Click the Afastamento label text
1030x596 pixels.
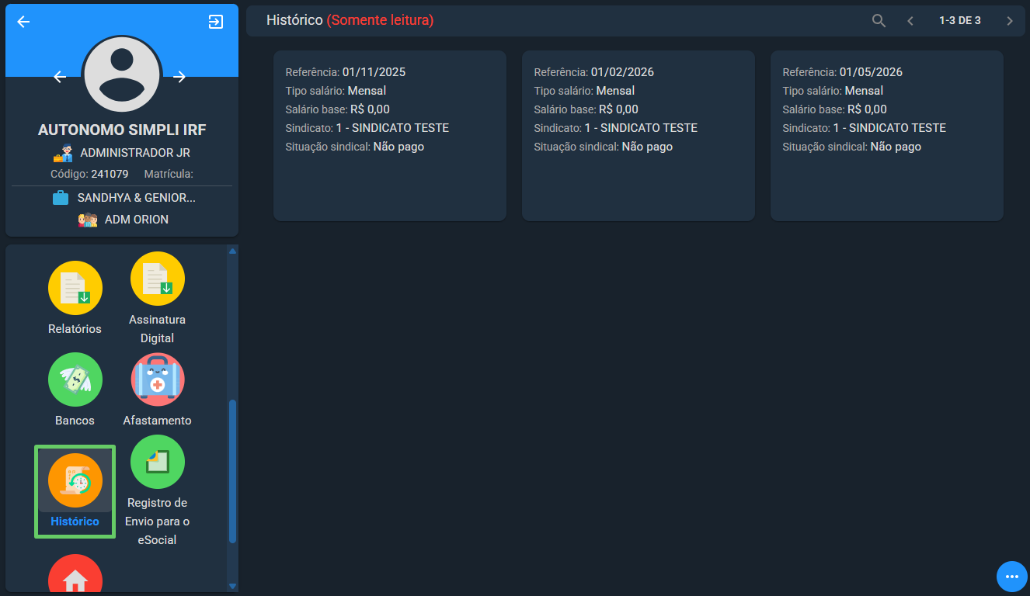click(x=157, y=421)
